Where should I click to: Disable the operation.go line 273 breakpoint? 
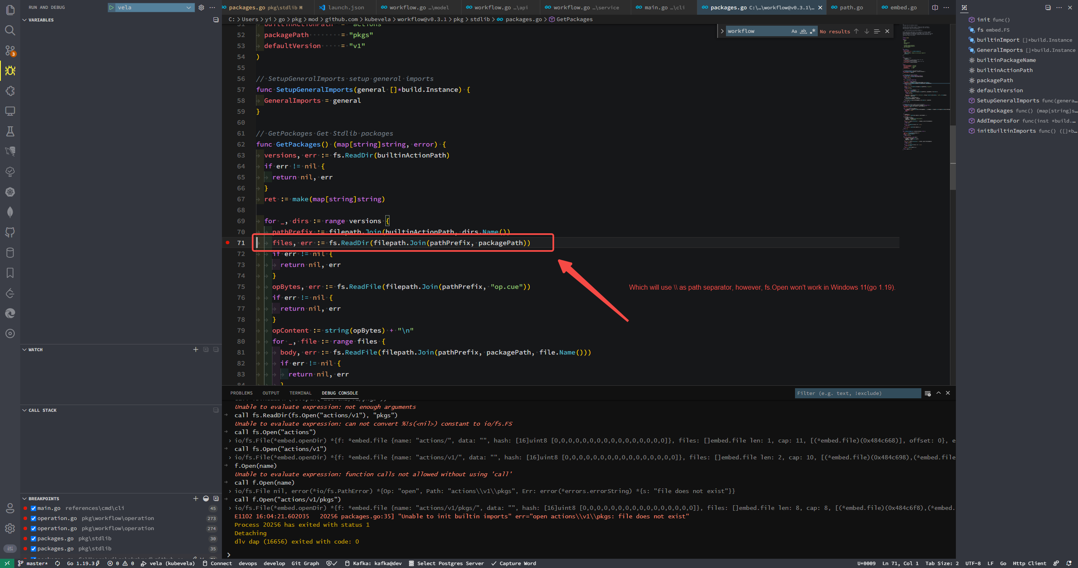point(33,518)
